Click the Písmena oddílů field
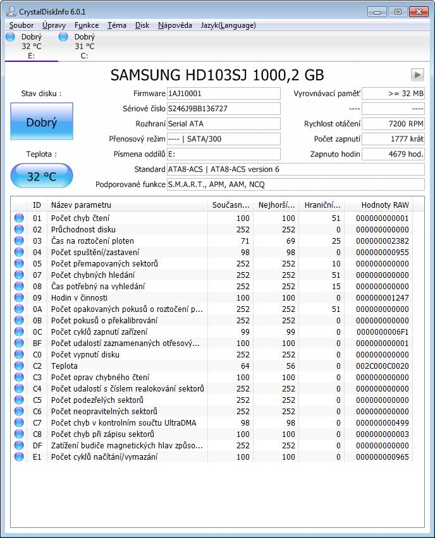Viewport: 435px width, 538px height. [224, 154]
